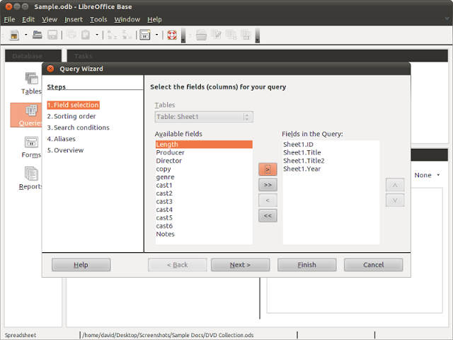453x340 pixels.
Task: Remove all fields with the << button
Action: click(268, 215)
